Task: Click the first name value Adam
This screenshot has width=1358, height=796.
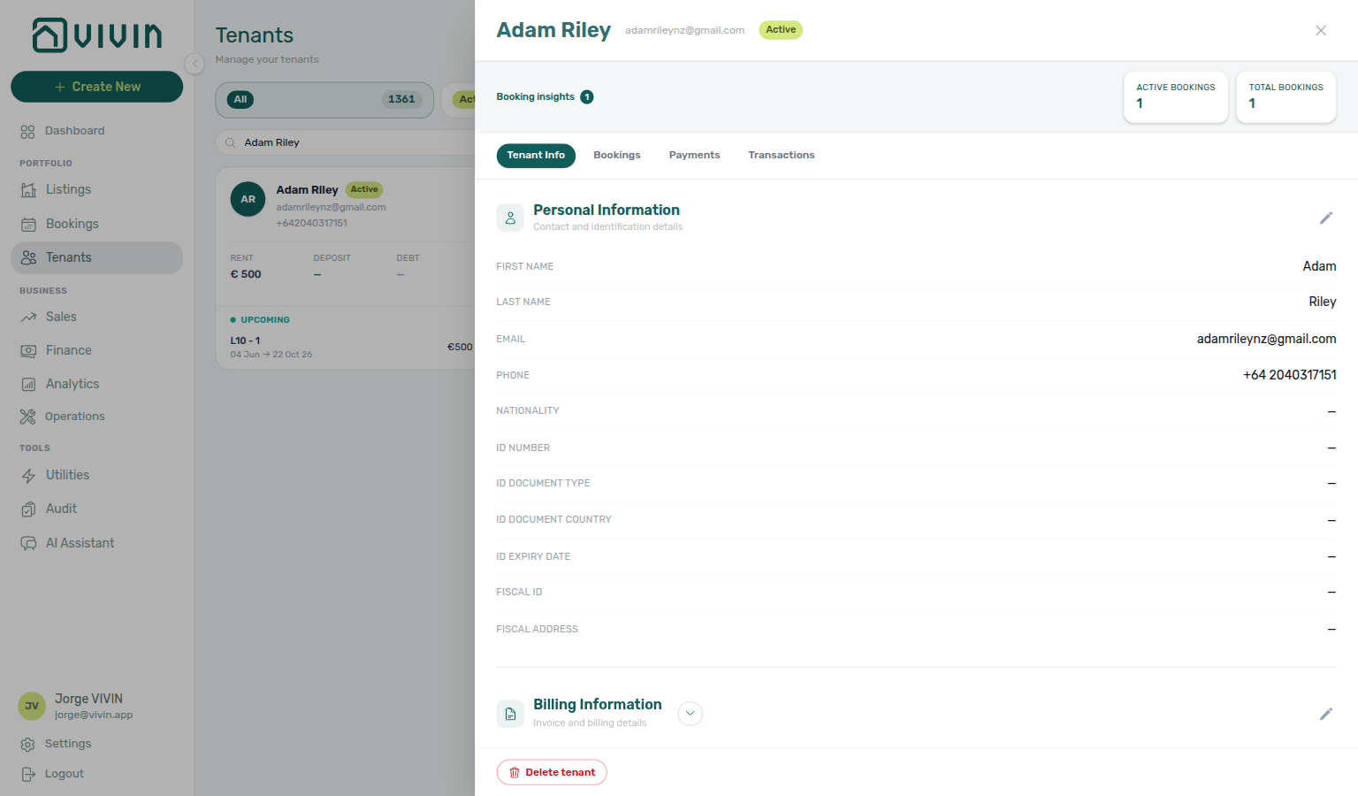Action: click(x=1319, y=266)
